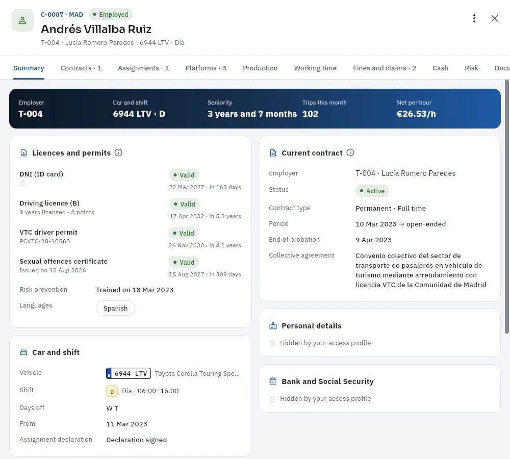Click the 6944 LTV licence plate badge
Image resolution: width=510 pixels, height=459 pixels.
click(129, 373)
